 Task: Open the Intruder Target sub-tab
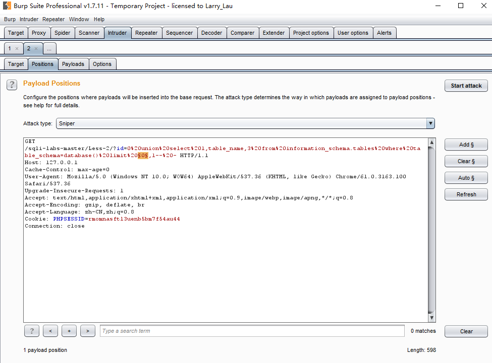16,64
